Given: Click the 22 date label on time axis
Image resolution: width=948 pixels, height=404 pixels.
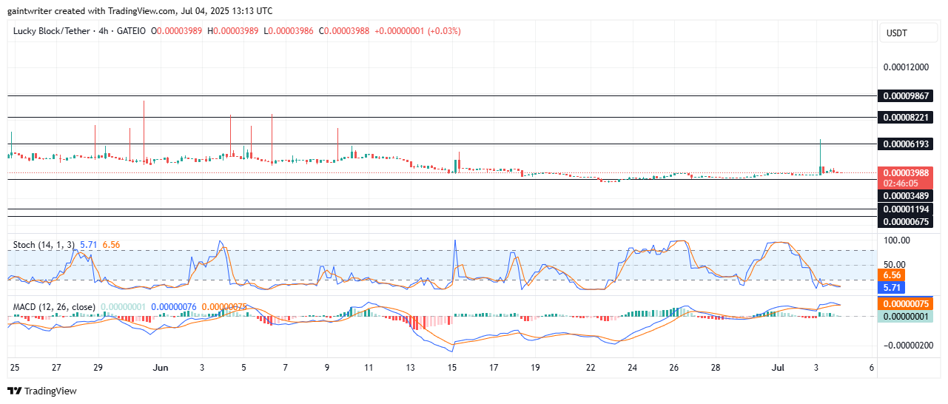Looking at the screenshot, I should tap(591, 367).
